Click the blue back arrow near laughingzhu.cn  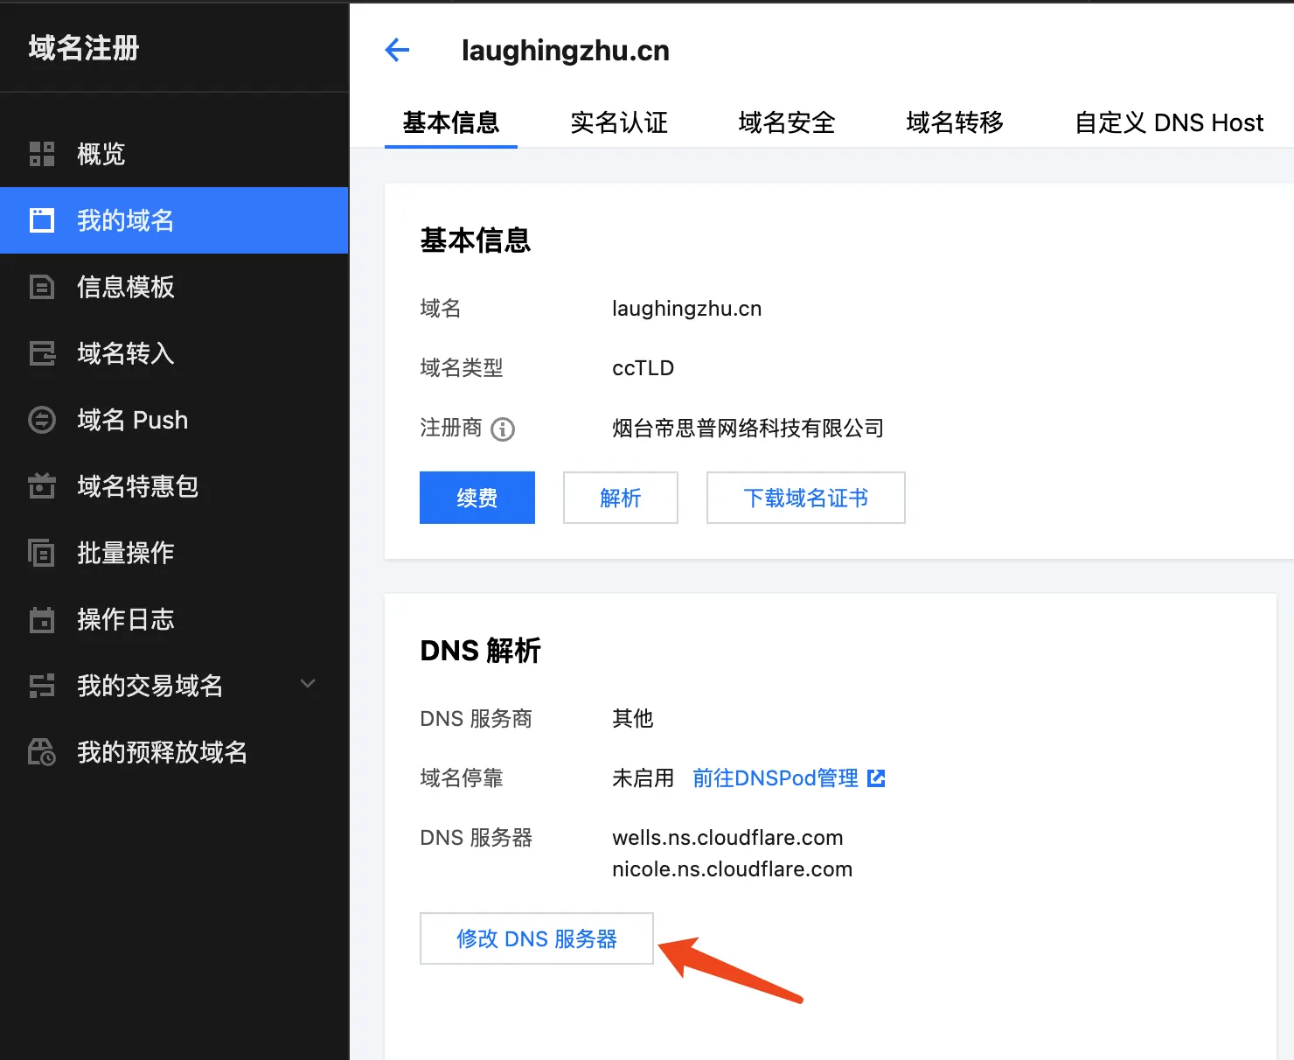[397, 50]
